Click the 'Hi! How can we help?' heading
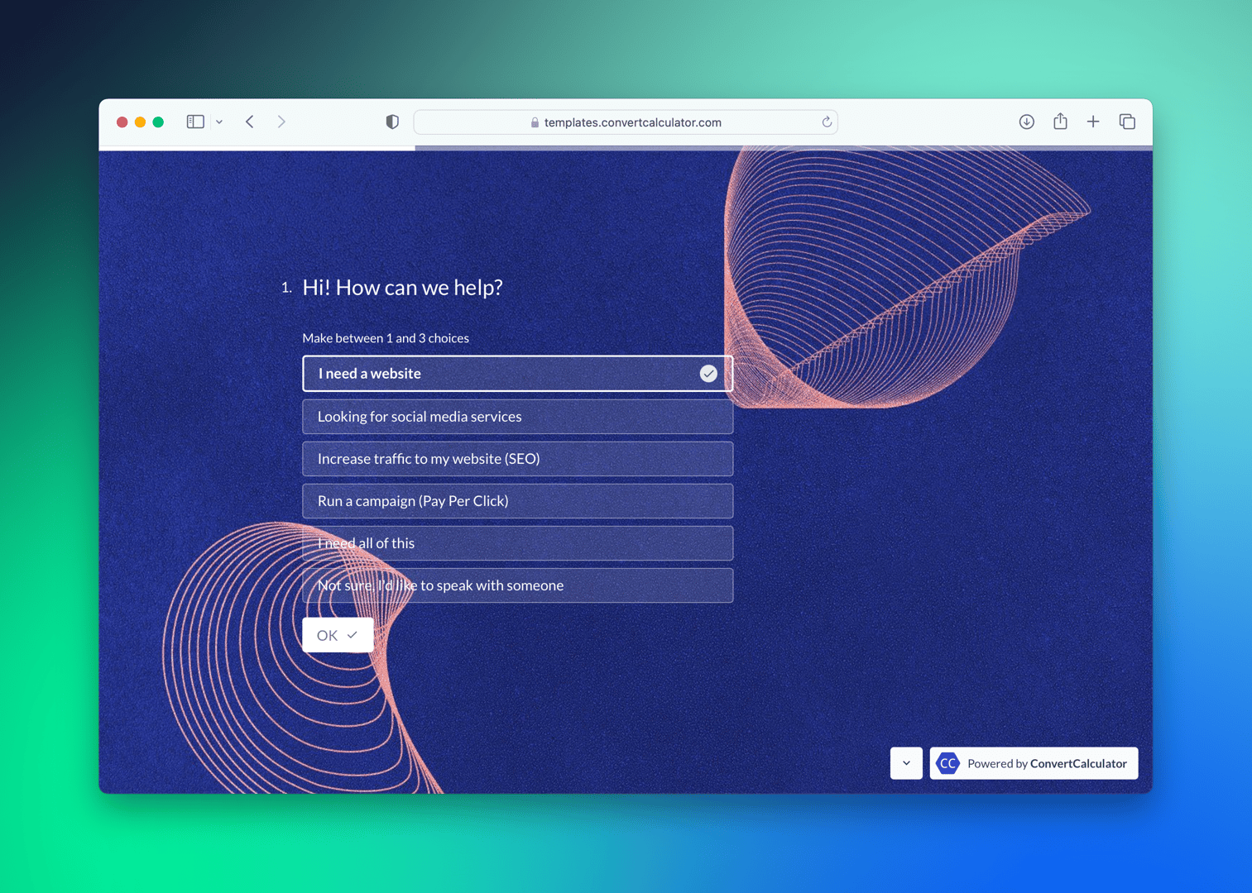The width and height of the screenshot is (1252, 893). pos(402,287)
